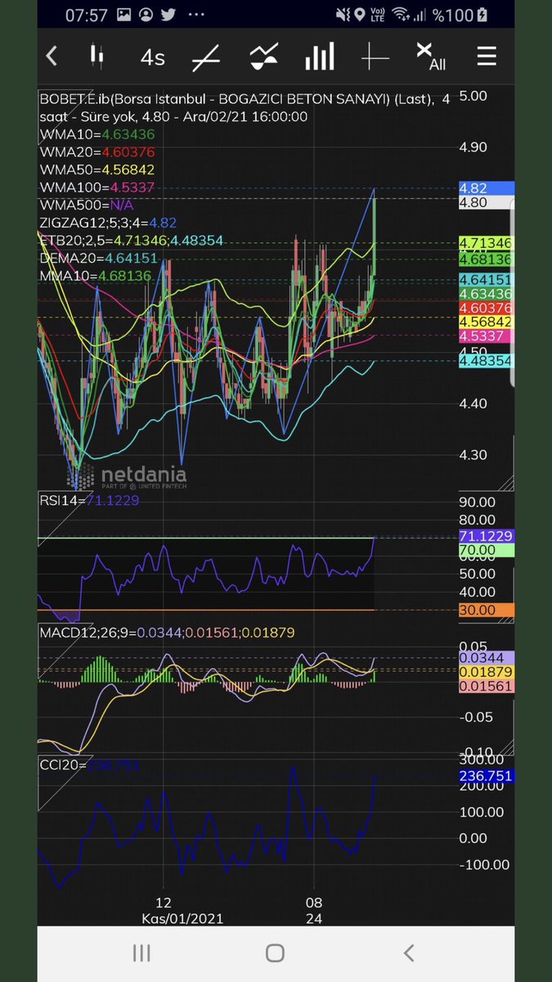Image resolution: width=552 pixels, height=982 pixels.
Task: Select the WMA20=4.60376 indicator label
Action: click(96, 152)
